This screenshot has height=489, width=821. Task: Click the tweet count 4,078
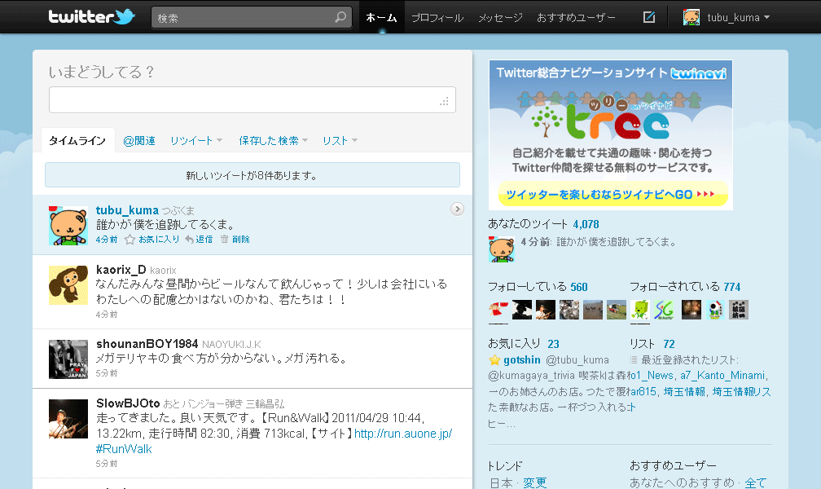point(586,224)
